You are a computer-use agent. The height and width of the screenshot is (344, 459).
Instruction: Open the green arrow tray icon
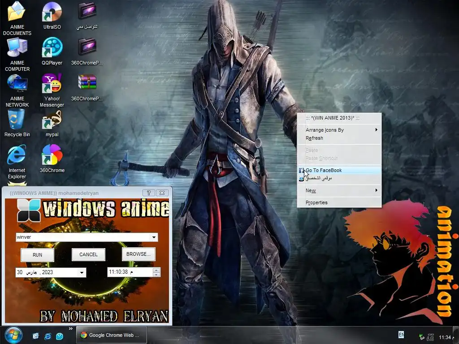[421, 337]
